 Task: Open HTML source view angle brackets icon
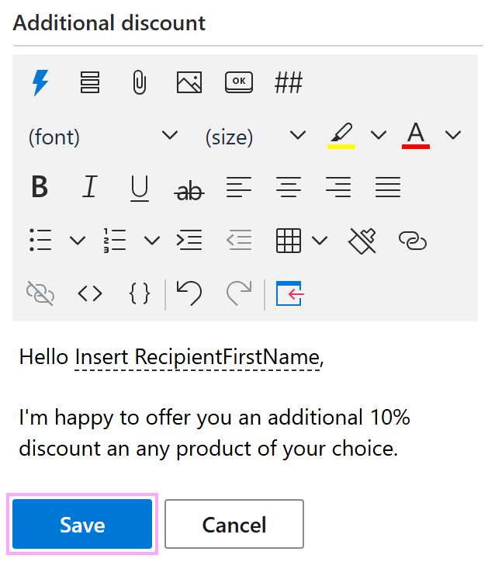[90, 293]
